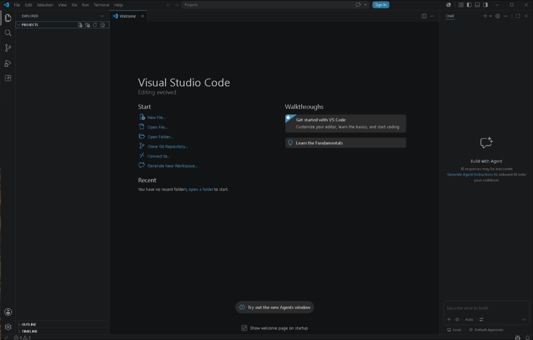Open Customize Layout in title bar

[461, 5]
